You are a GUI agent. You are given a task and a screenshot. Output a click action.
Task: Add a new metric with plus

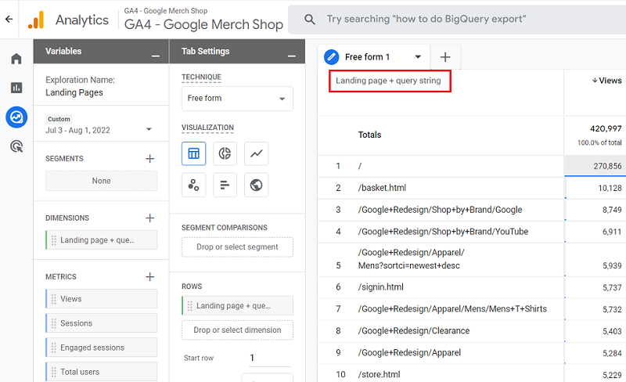tap(149, 276)
